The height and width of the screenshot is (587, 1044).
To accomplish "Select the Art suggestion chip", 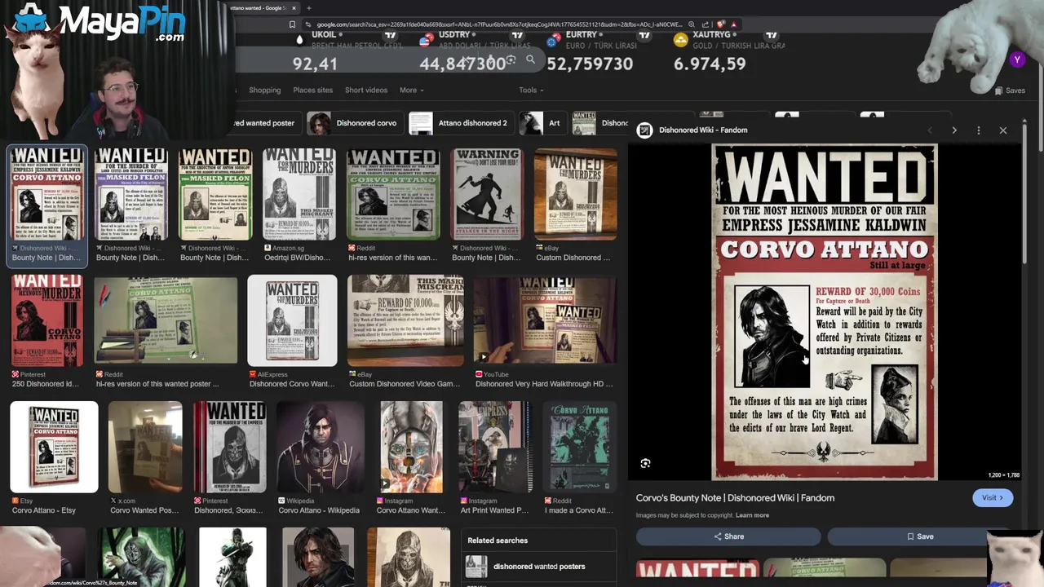I will (542, 123).
